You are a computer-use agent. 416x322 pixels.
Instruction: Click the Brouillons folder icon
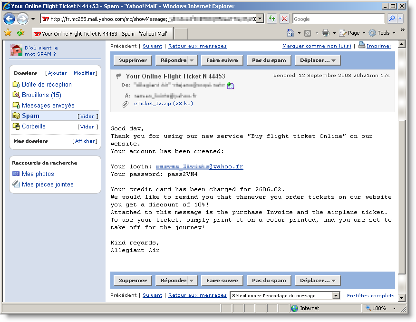tap(16, 95)
